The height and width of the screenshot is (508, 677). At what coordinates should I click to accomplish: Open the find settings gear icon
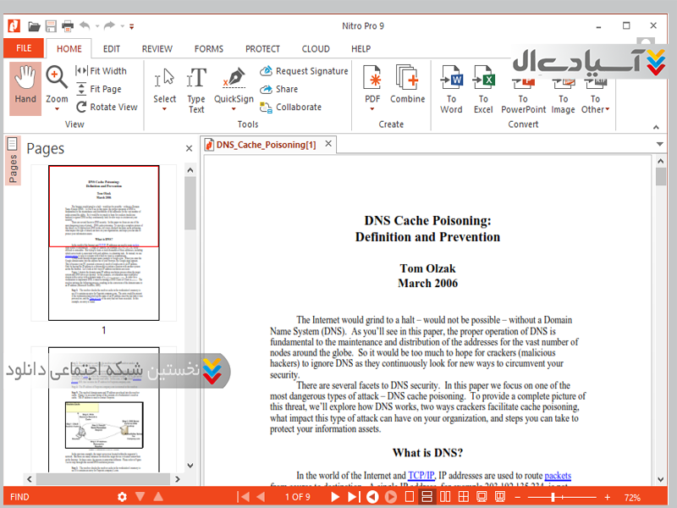point(122,497)
